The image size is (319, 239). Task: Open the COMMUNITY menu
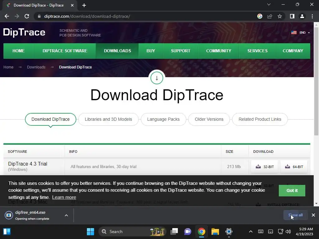click(x=219, y=51)
